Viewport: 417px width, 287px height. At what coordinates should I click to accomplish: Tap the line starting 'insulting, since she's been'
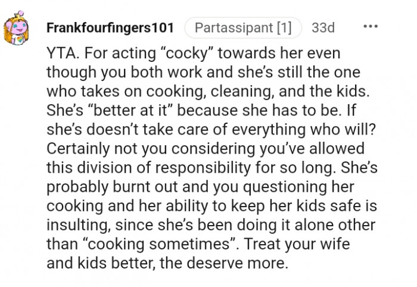(x=211, y=225)
